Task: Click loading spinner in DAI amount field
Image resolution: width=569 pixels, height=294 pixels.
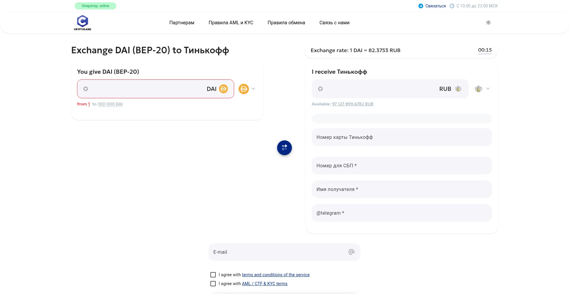Action: pos(86,89)
